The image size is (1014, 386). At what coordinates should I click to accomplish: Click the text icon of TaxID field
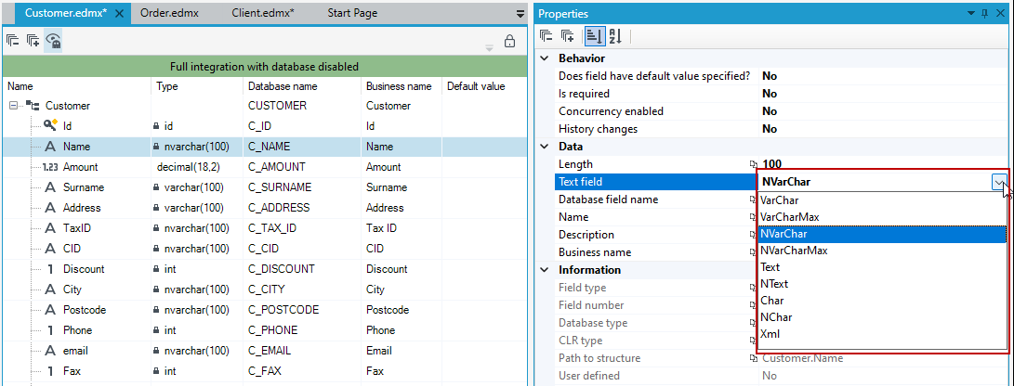click(50, 228)
